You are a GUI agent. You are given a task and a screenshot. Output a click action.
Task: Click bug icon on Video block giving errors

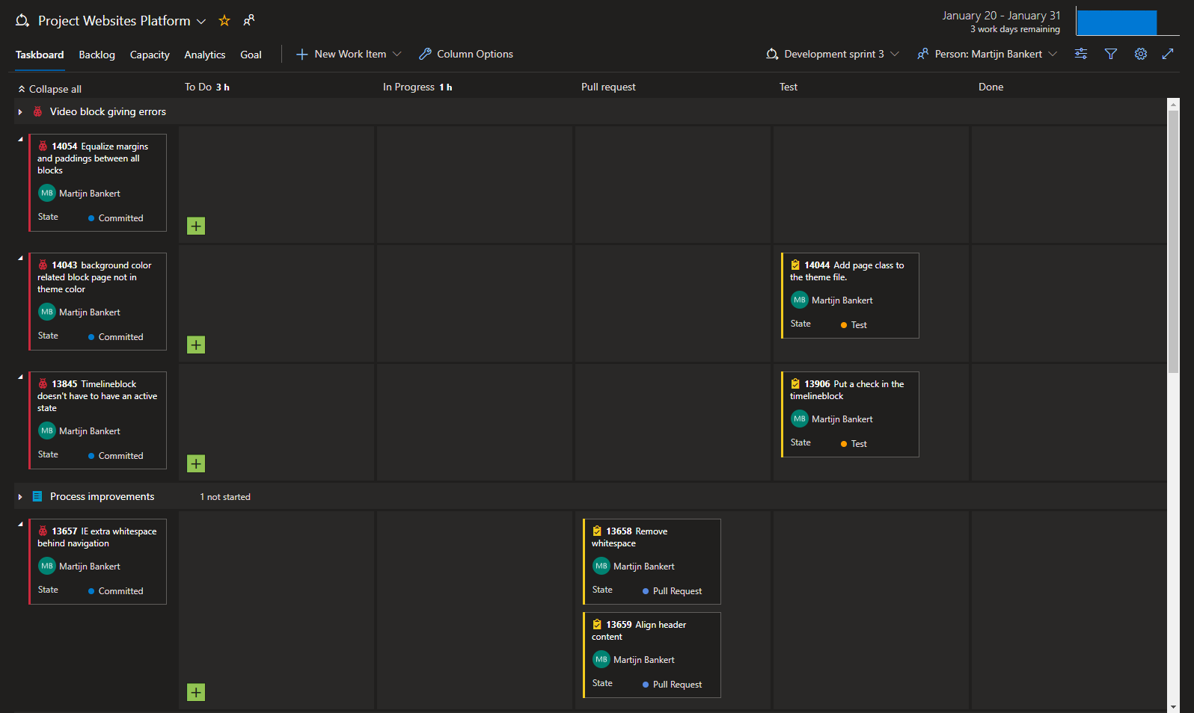point(37,111)
